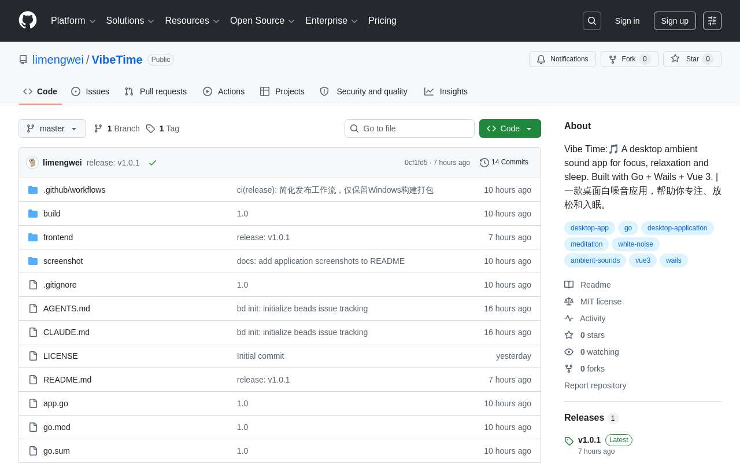Screen dimensions: 740x463
Task: Open the master branch selector dropdown
Action: click(x=52, y=128)
